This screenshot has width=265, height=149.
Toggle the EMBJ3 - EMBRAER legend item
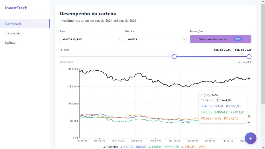pyautogui.click(x=164, y=147)
